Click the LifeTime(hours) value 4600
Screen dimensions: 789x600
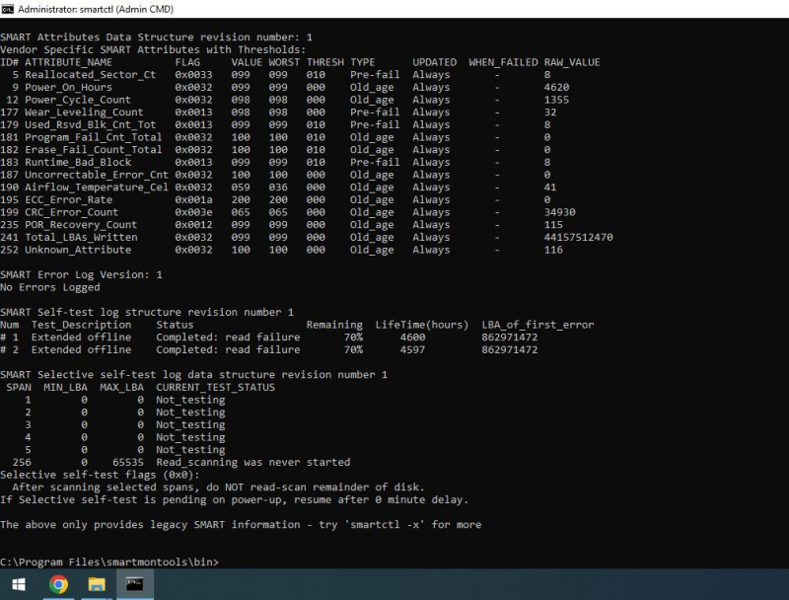click(412, 337)
